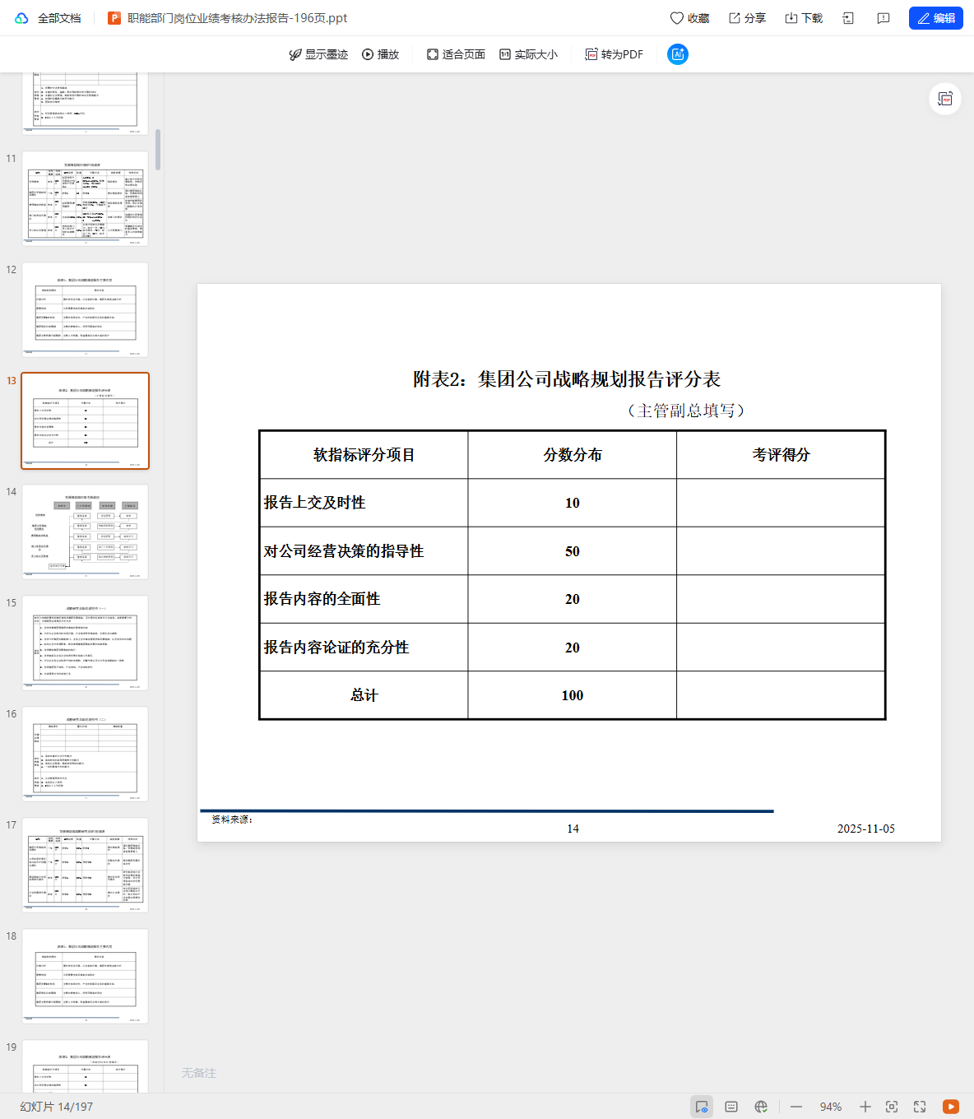
Task: Zoom in using the plus control
Action: pos(865,1107)
